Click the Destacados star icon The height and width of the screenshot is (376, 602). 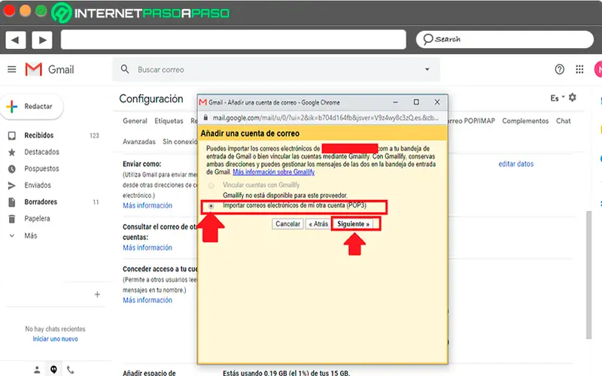(12, 153)
